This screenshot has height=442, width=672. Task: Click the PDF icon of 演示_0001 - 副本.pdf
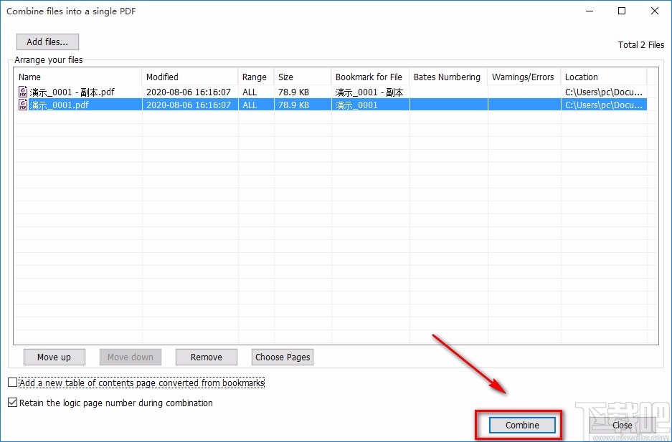click(x=23, y=92)
